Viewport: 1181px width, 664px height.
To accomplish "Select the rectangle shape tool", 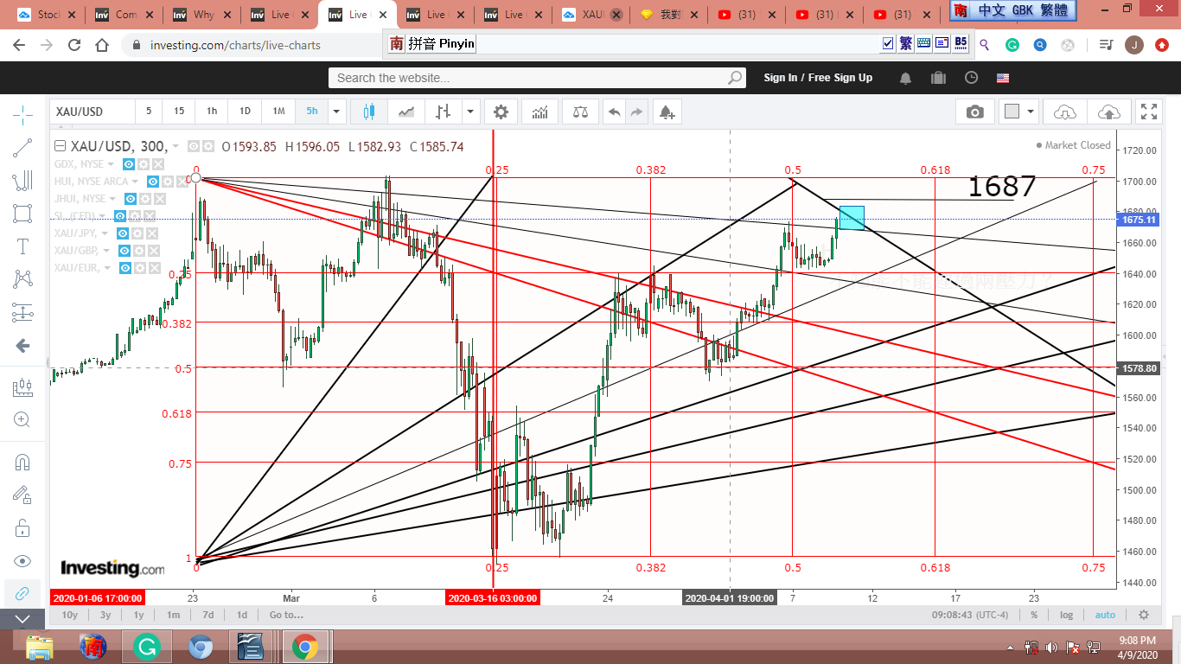I will pos(22,214).
